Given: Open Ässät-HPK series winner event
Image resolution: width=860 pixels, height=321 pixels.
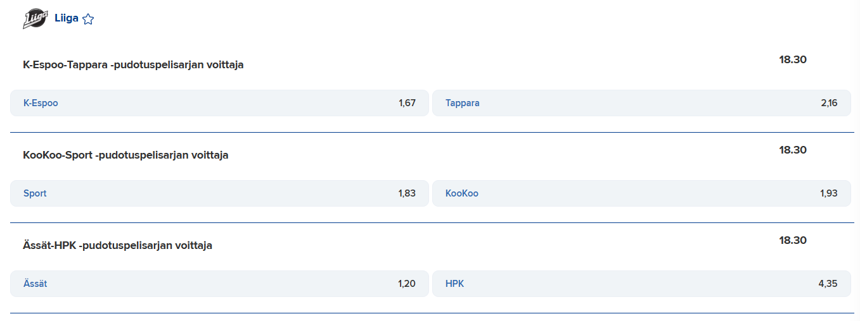Looking at the screenshot, I should point(117,245).
